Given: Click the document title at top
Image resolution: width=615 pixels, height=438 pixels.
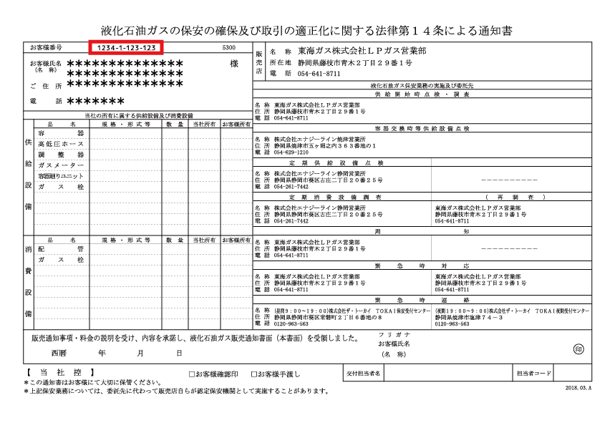Looking at the screenshot, I should [x=306, y=31].
